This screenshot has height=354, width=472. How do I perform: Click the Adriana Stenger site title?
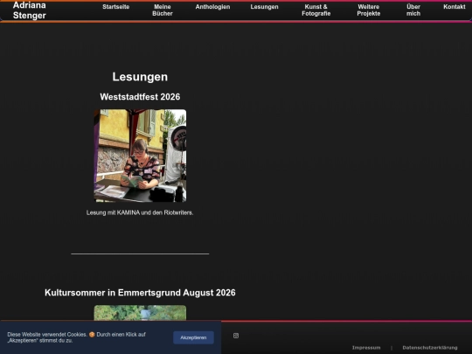point(30,10)
